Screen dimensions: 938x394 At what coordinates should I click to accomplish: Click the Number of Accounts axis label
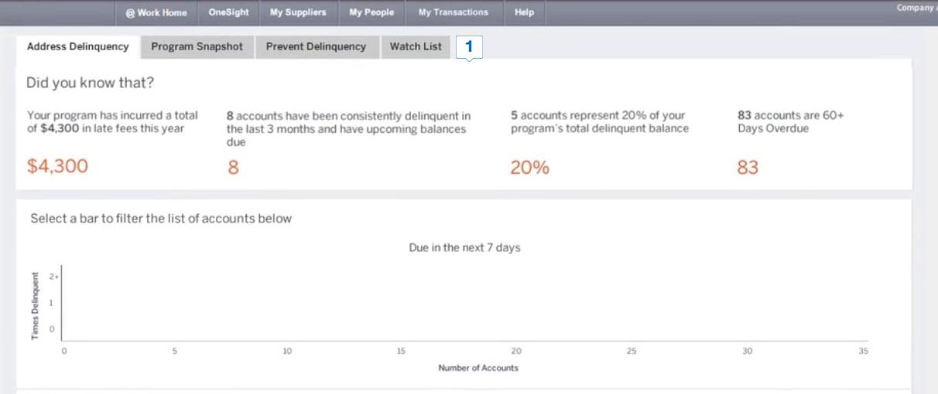coord(478,368)
